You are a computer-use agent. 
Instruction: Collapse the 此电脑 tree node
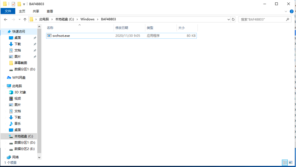(3, 86)
